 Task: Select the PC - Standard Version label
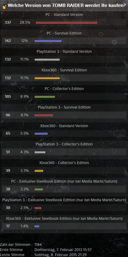(x=64, y=15)
